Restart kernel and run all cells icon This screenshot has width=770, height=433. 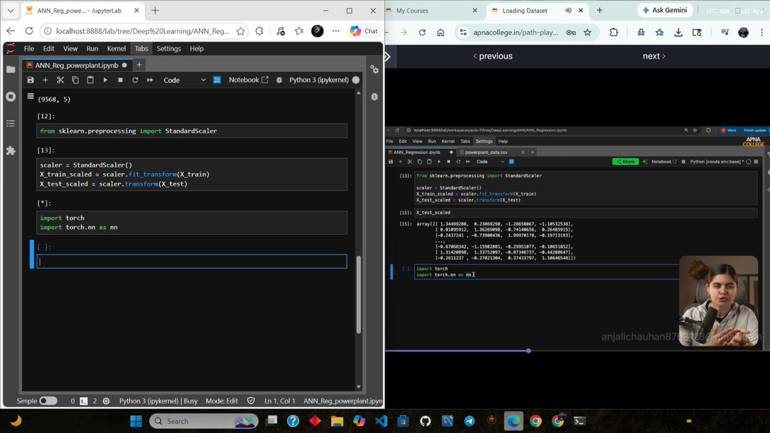click(x=150, y=80)
